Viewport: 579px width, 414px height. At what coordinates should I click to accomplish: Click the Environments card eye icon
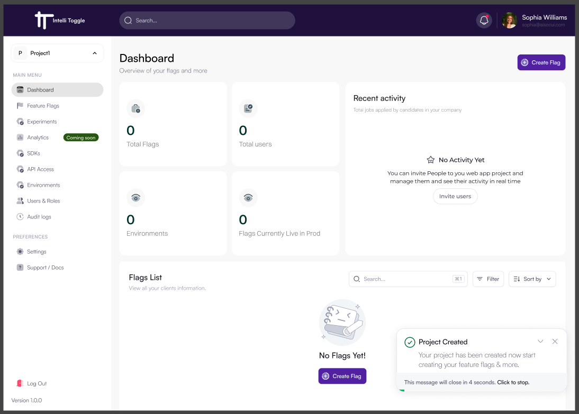point(135,198)
